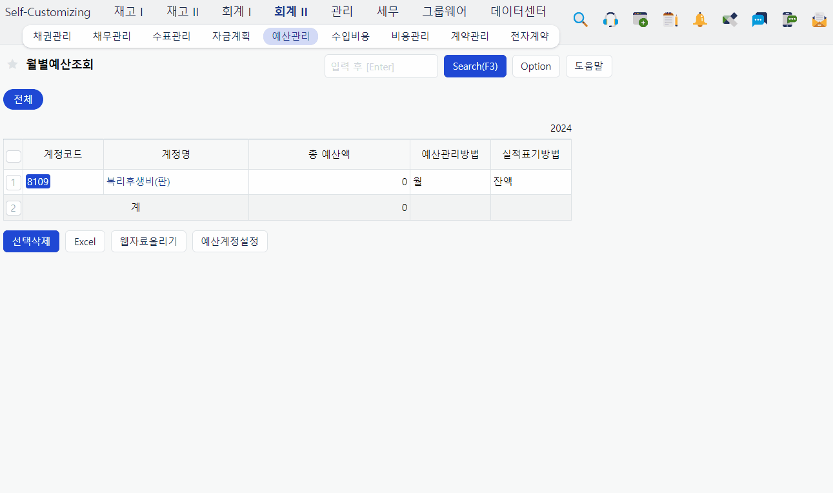The width and height of the screenshot is (833, 493).
Task: Switch to 수표관리 submenu tab
Action: [x=172, y=36]
